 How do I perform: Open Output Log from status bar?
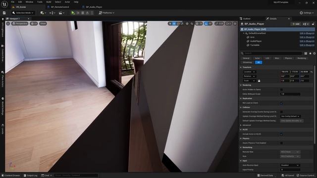31,176
